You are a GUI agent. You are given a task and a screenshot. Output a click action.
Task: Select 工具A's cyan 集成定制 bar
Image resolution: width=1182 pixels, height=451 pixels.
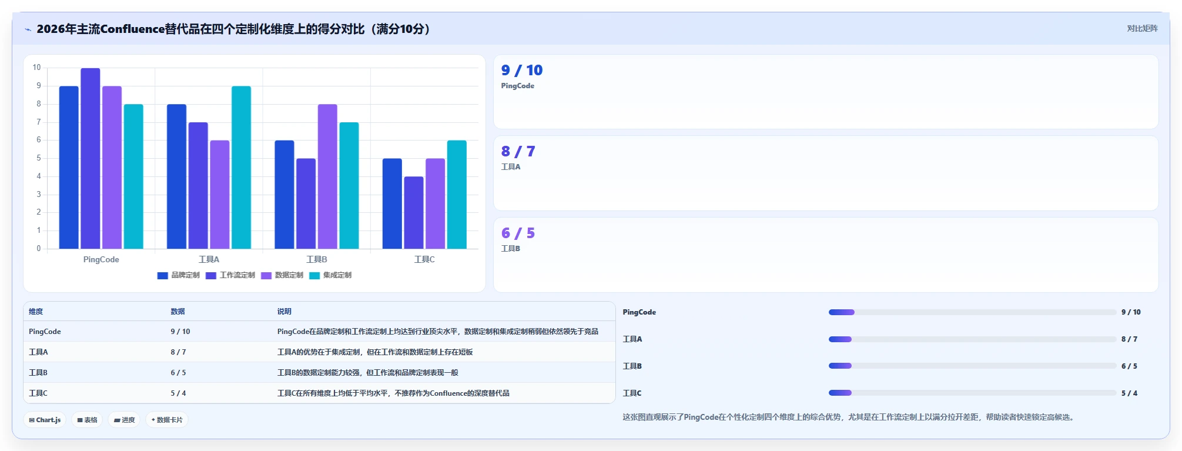[x=241, y=168]
